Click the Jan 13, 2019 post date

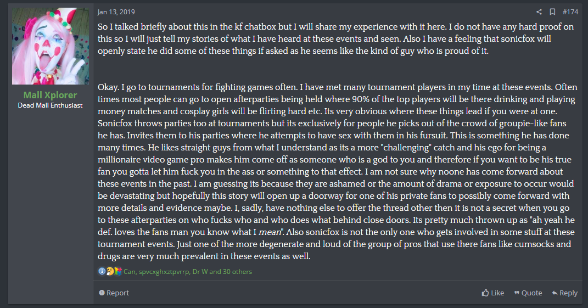(x=116, y=12)
